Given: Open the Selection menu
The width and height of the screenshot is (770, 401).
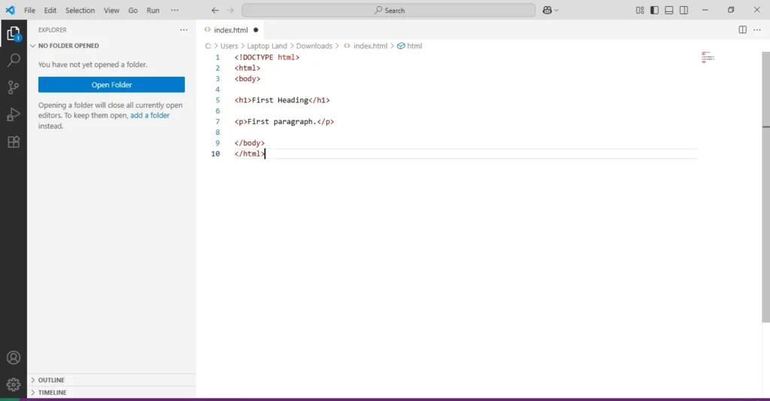Looking at the screenshot, I should pos(80,11).
